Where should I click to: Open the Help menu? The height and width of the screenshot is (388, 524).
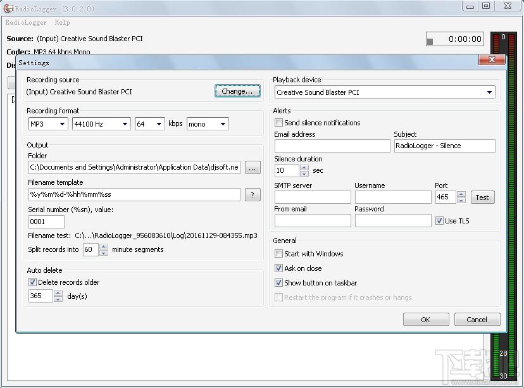point(62,22)
